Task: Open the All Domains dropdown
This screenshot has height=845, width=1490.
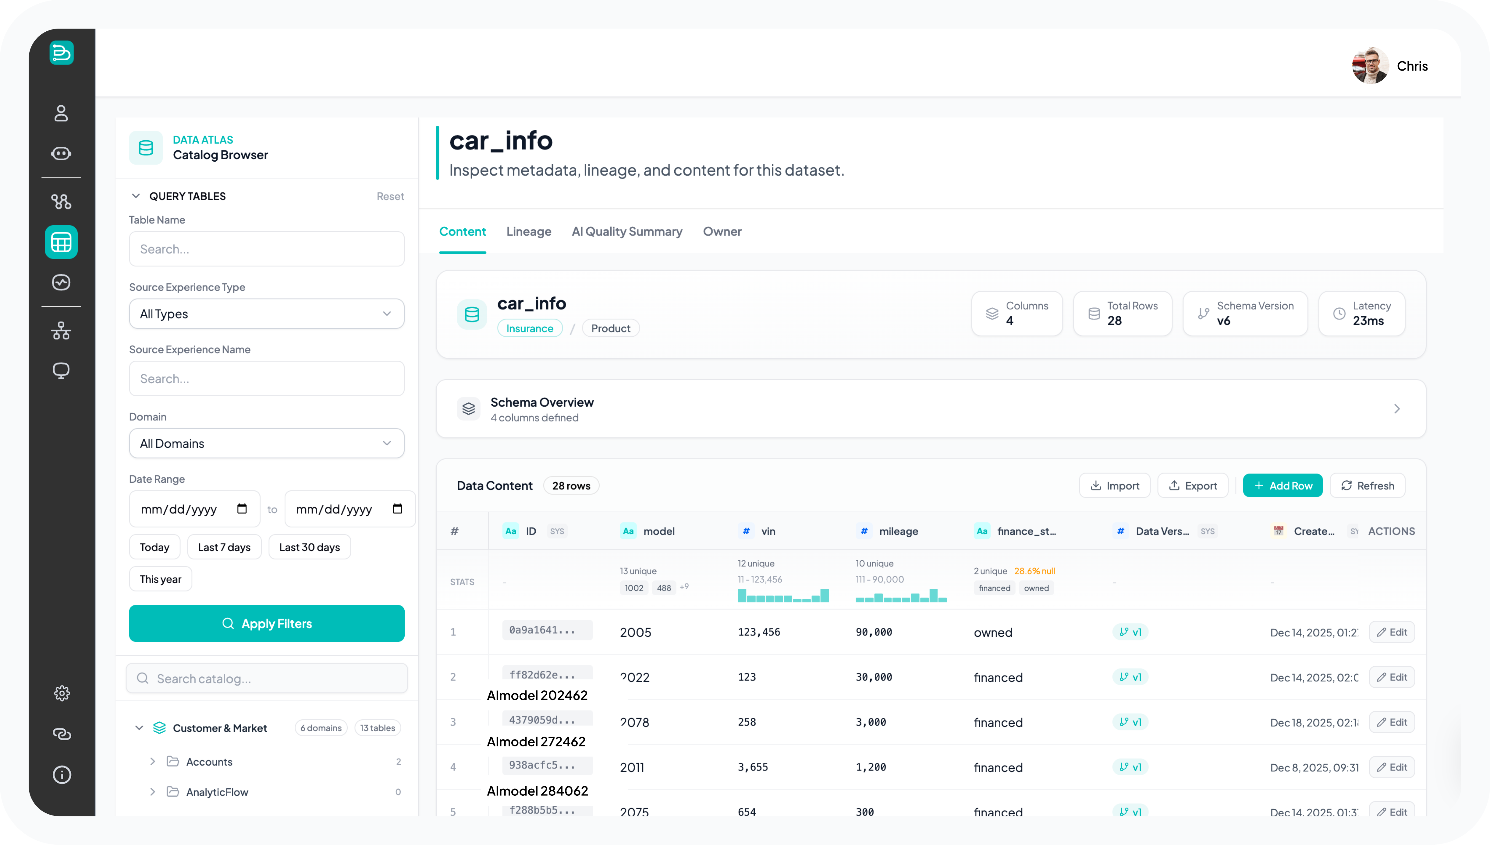Action: pyautogui.click(x=267, y=444)
